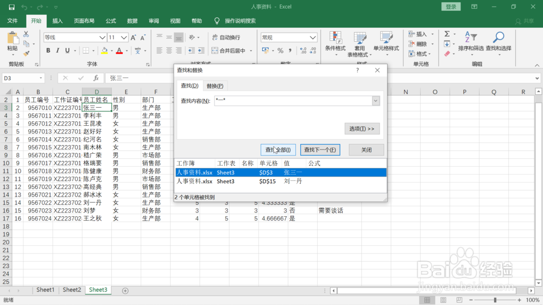Open the Format (格式) cells dropdown

[x=419, y=54]
